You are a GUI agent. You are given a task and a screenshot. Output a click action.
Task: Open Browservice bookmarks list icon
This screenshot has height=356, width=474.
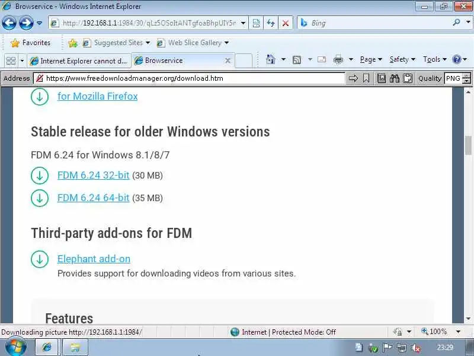382,78
